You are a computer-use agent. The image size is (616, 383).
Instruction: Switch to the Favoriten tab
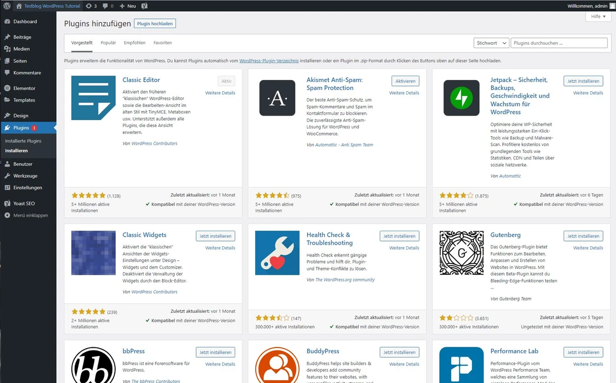point(162,43)
